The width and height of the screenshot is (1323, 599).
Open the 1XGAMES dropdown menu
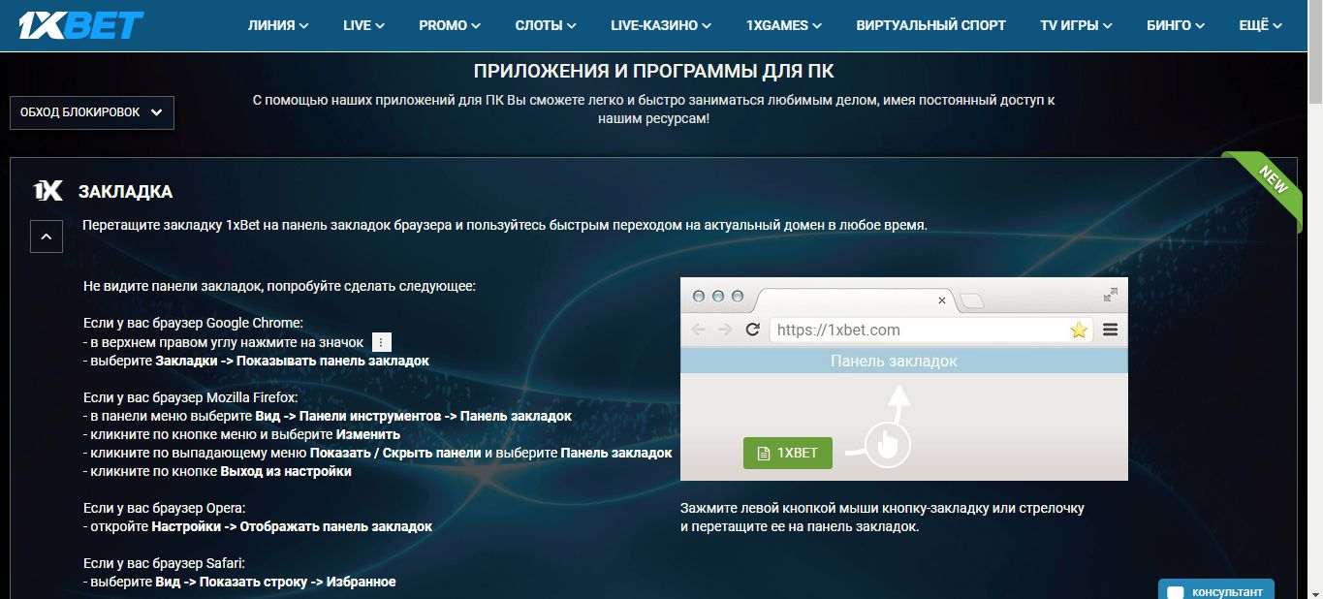[x=783, y=25]
